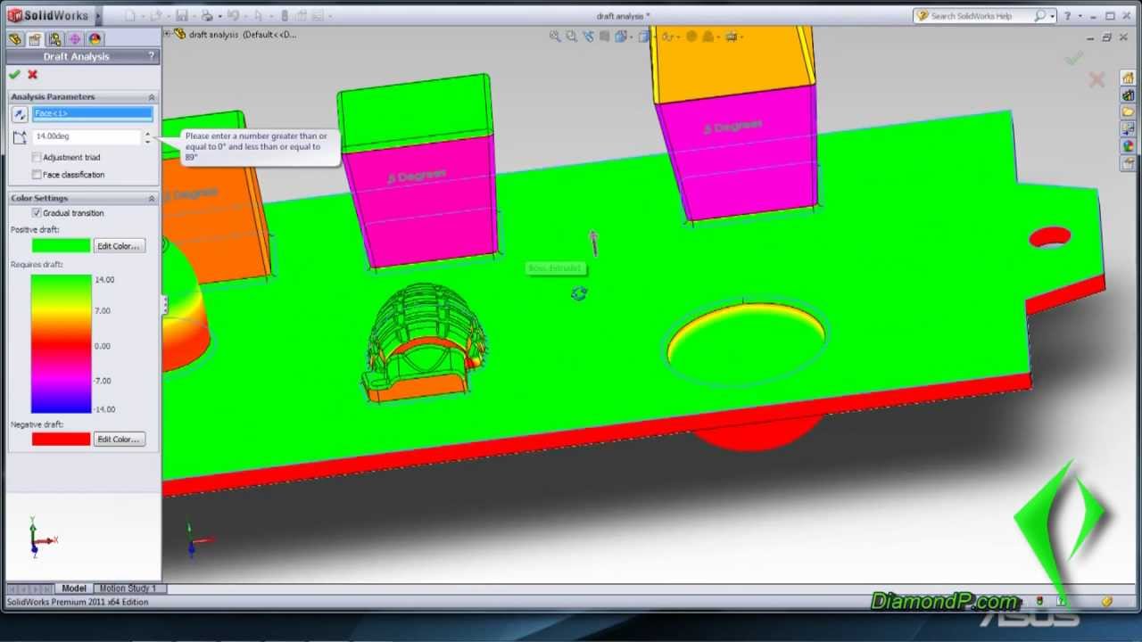Open the Print button dropdown arrow

pyautogui.click(x=219, y=16)
